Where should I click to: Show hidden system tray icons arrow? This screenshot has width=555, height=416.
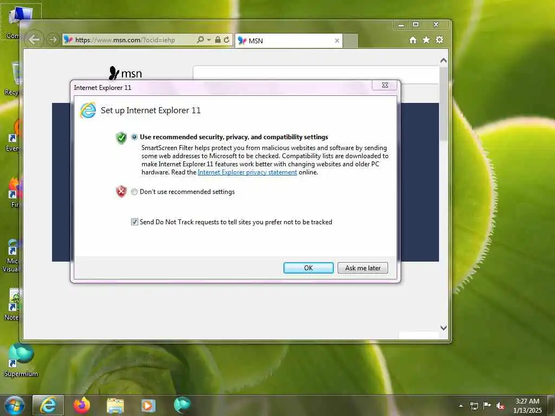click(x=461, y=406)
